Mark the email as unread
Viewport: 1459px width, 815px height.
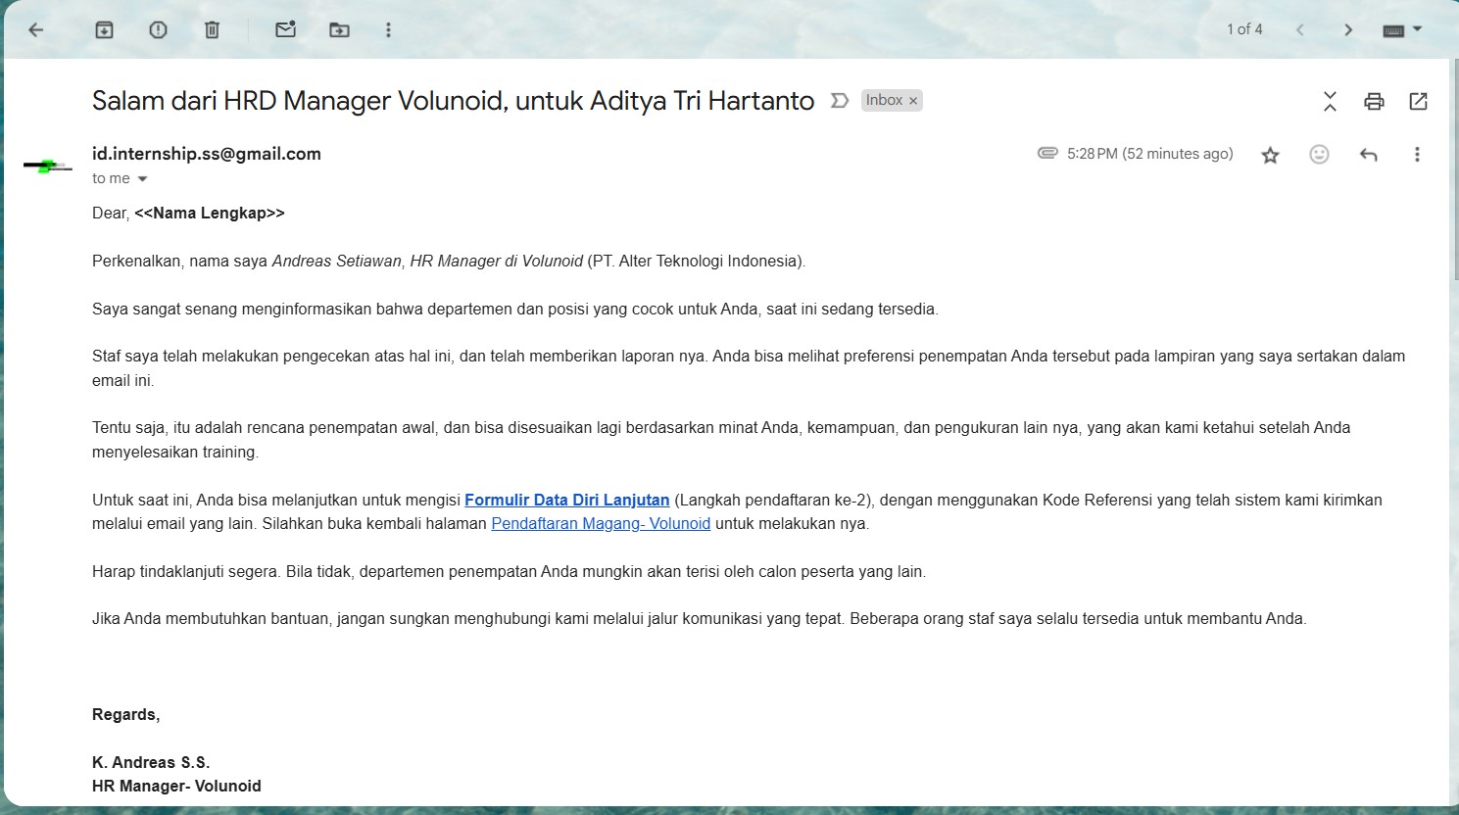pyautogui.click(x=285, y=30)
